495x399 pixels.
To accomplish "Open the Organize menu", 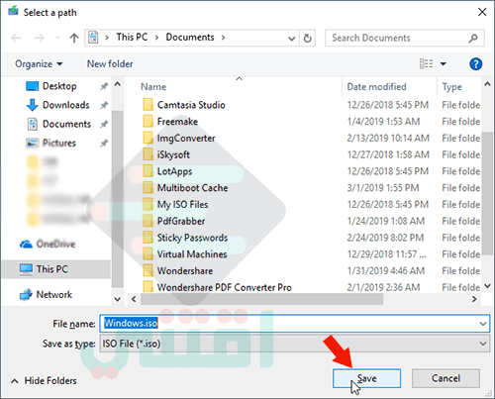I will click(x=39, y=63).
